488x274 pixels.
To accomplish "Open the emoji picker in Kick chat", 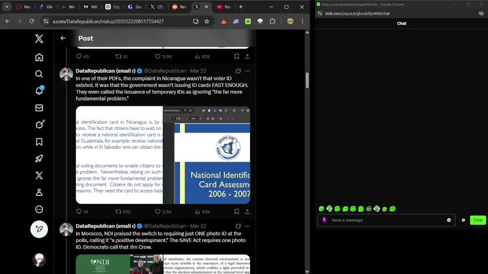I will (x=449, y=220).
